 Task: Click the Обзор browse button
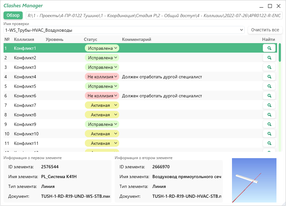coord(13,16)
